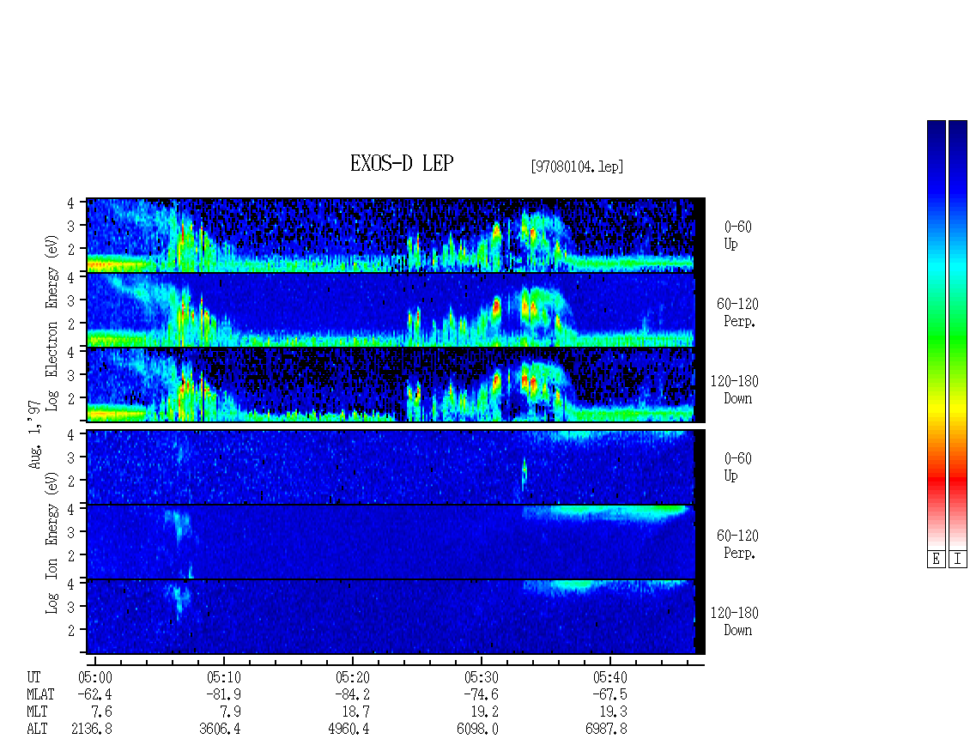Click the ion color scale bar
This screenshot has height=751, width=970.
click(958, 335)
